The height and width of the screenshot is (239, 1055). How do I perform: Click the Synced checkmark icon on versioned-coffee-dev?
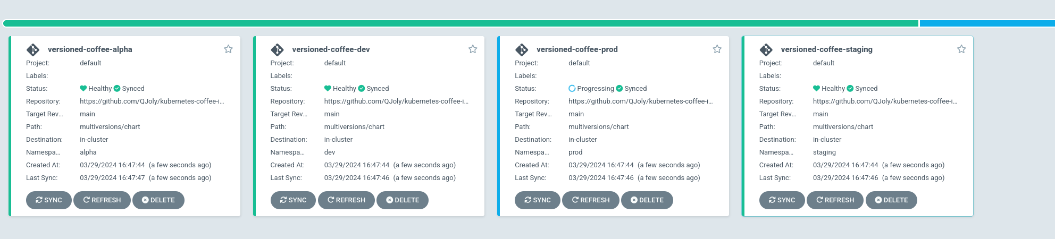click(362, 89)
